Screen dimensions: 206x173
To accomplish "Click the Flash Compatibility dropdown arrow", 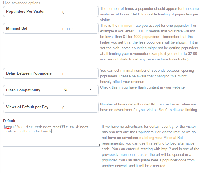I will [91, 90].
